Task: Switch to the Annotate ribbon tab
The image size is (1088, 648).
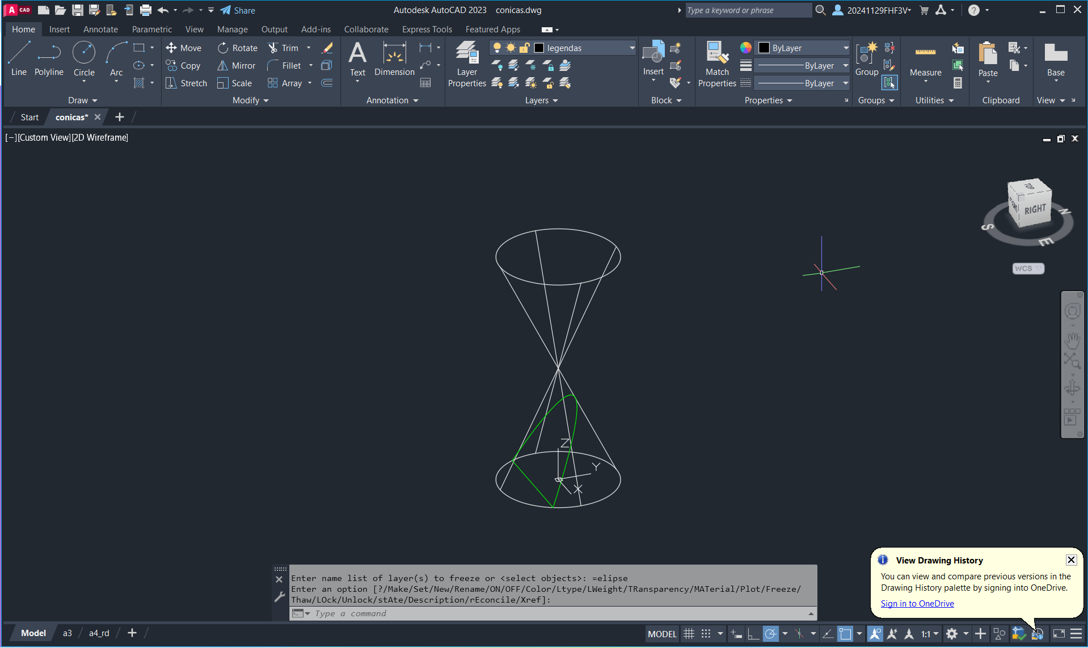Action: tap(100, 30)
